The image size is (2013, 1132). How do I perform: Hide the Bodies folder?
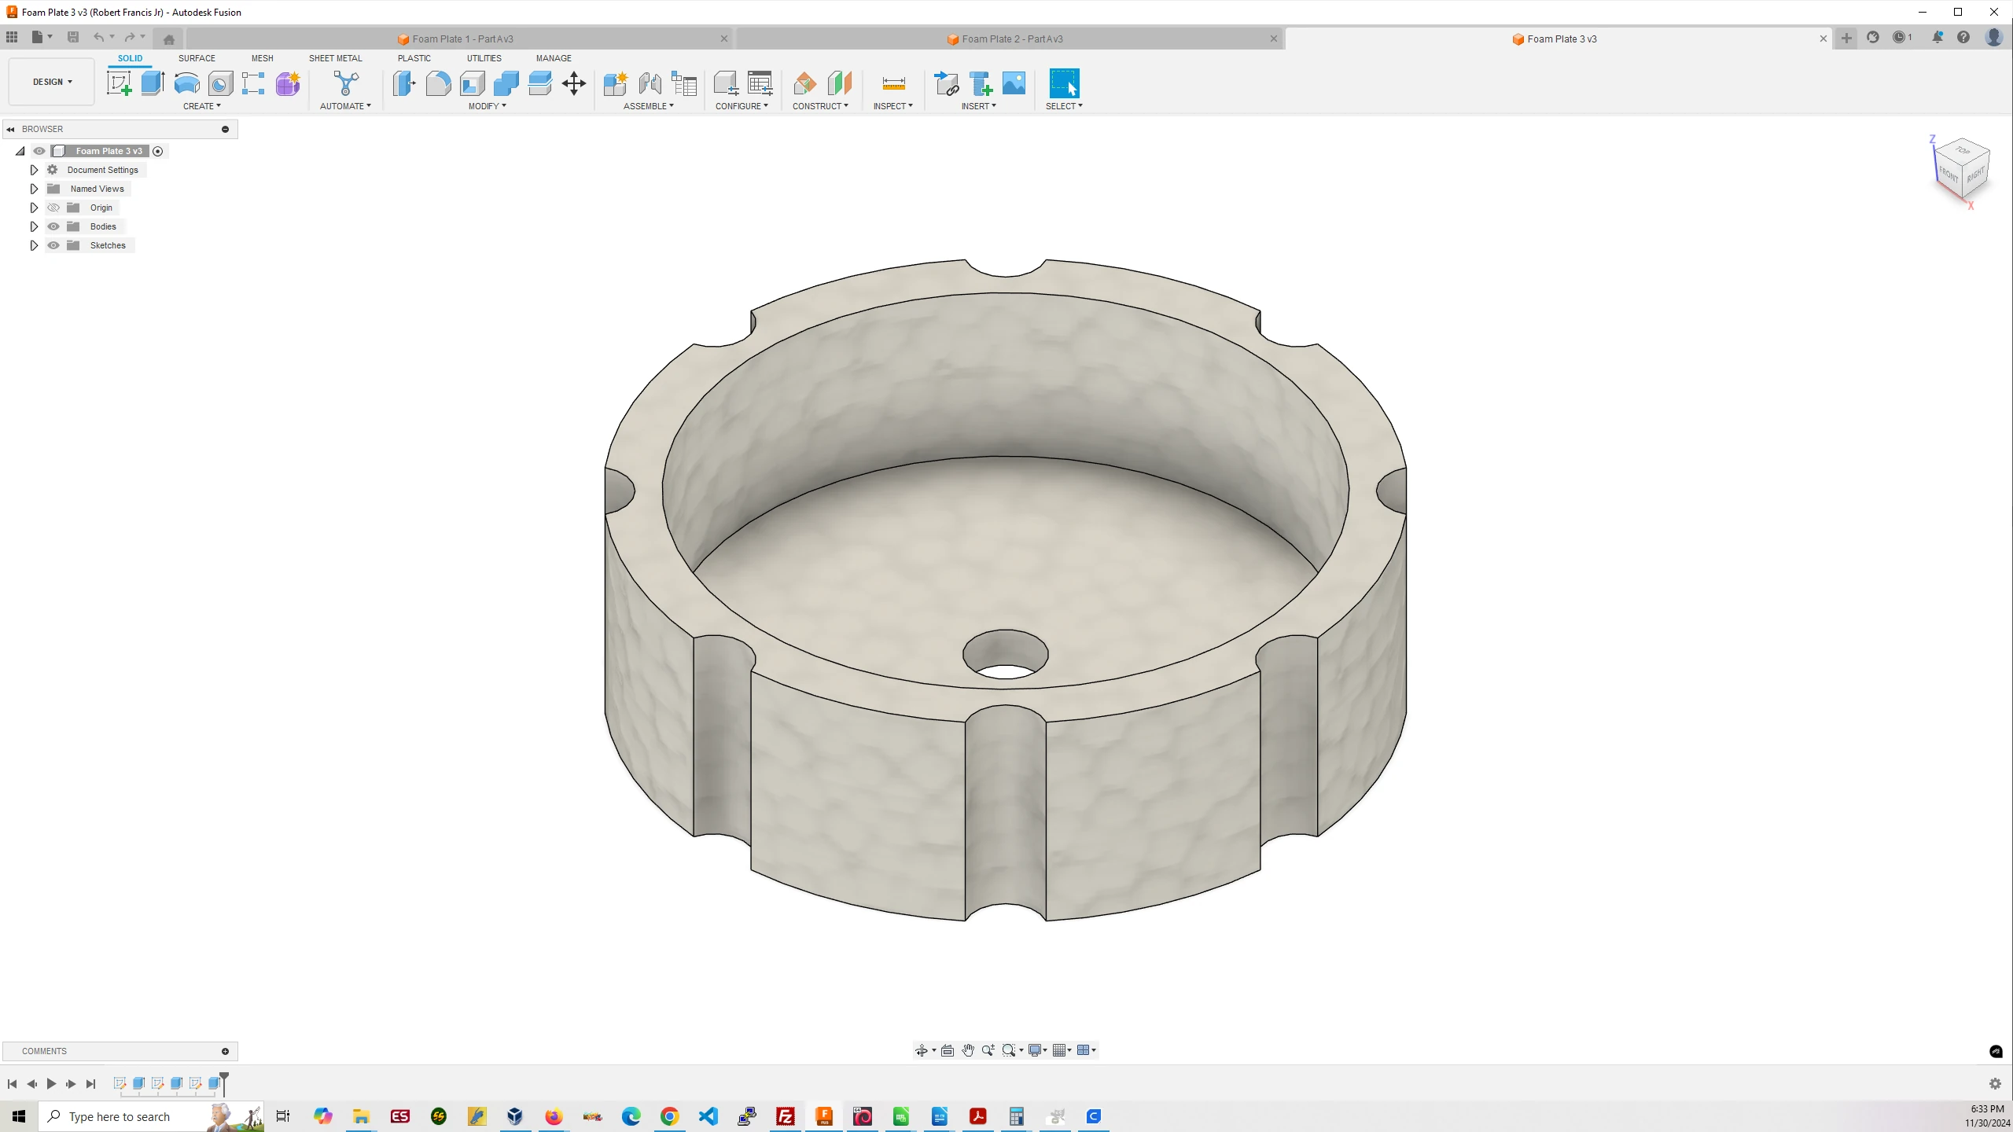click(53, 226)
